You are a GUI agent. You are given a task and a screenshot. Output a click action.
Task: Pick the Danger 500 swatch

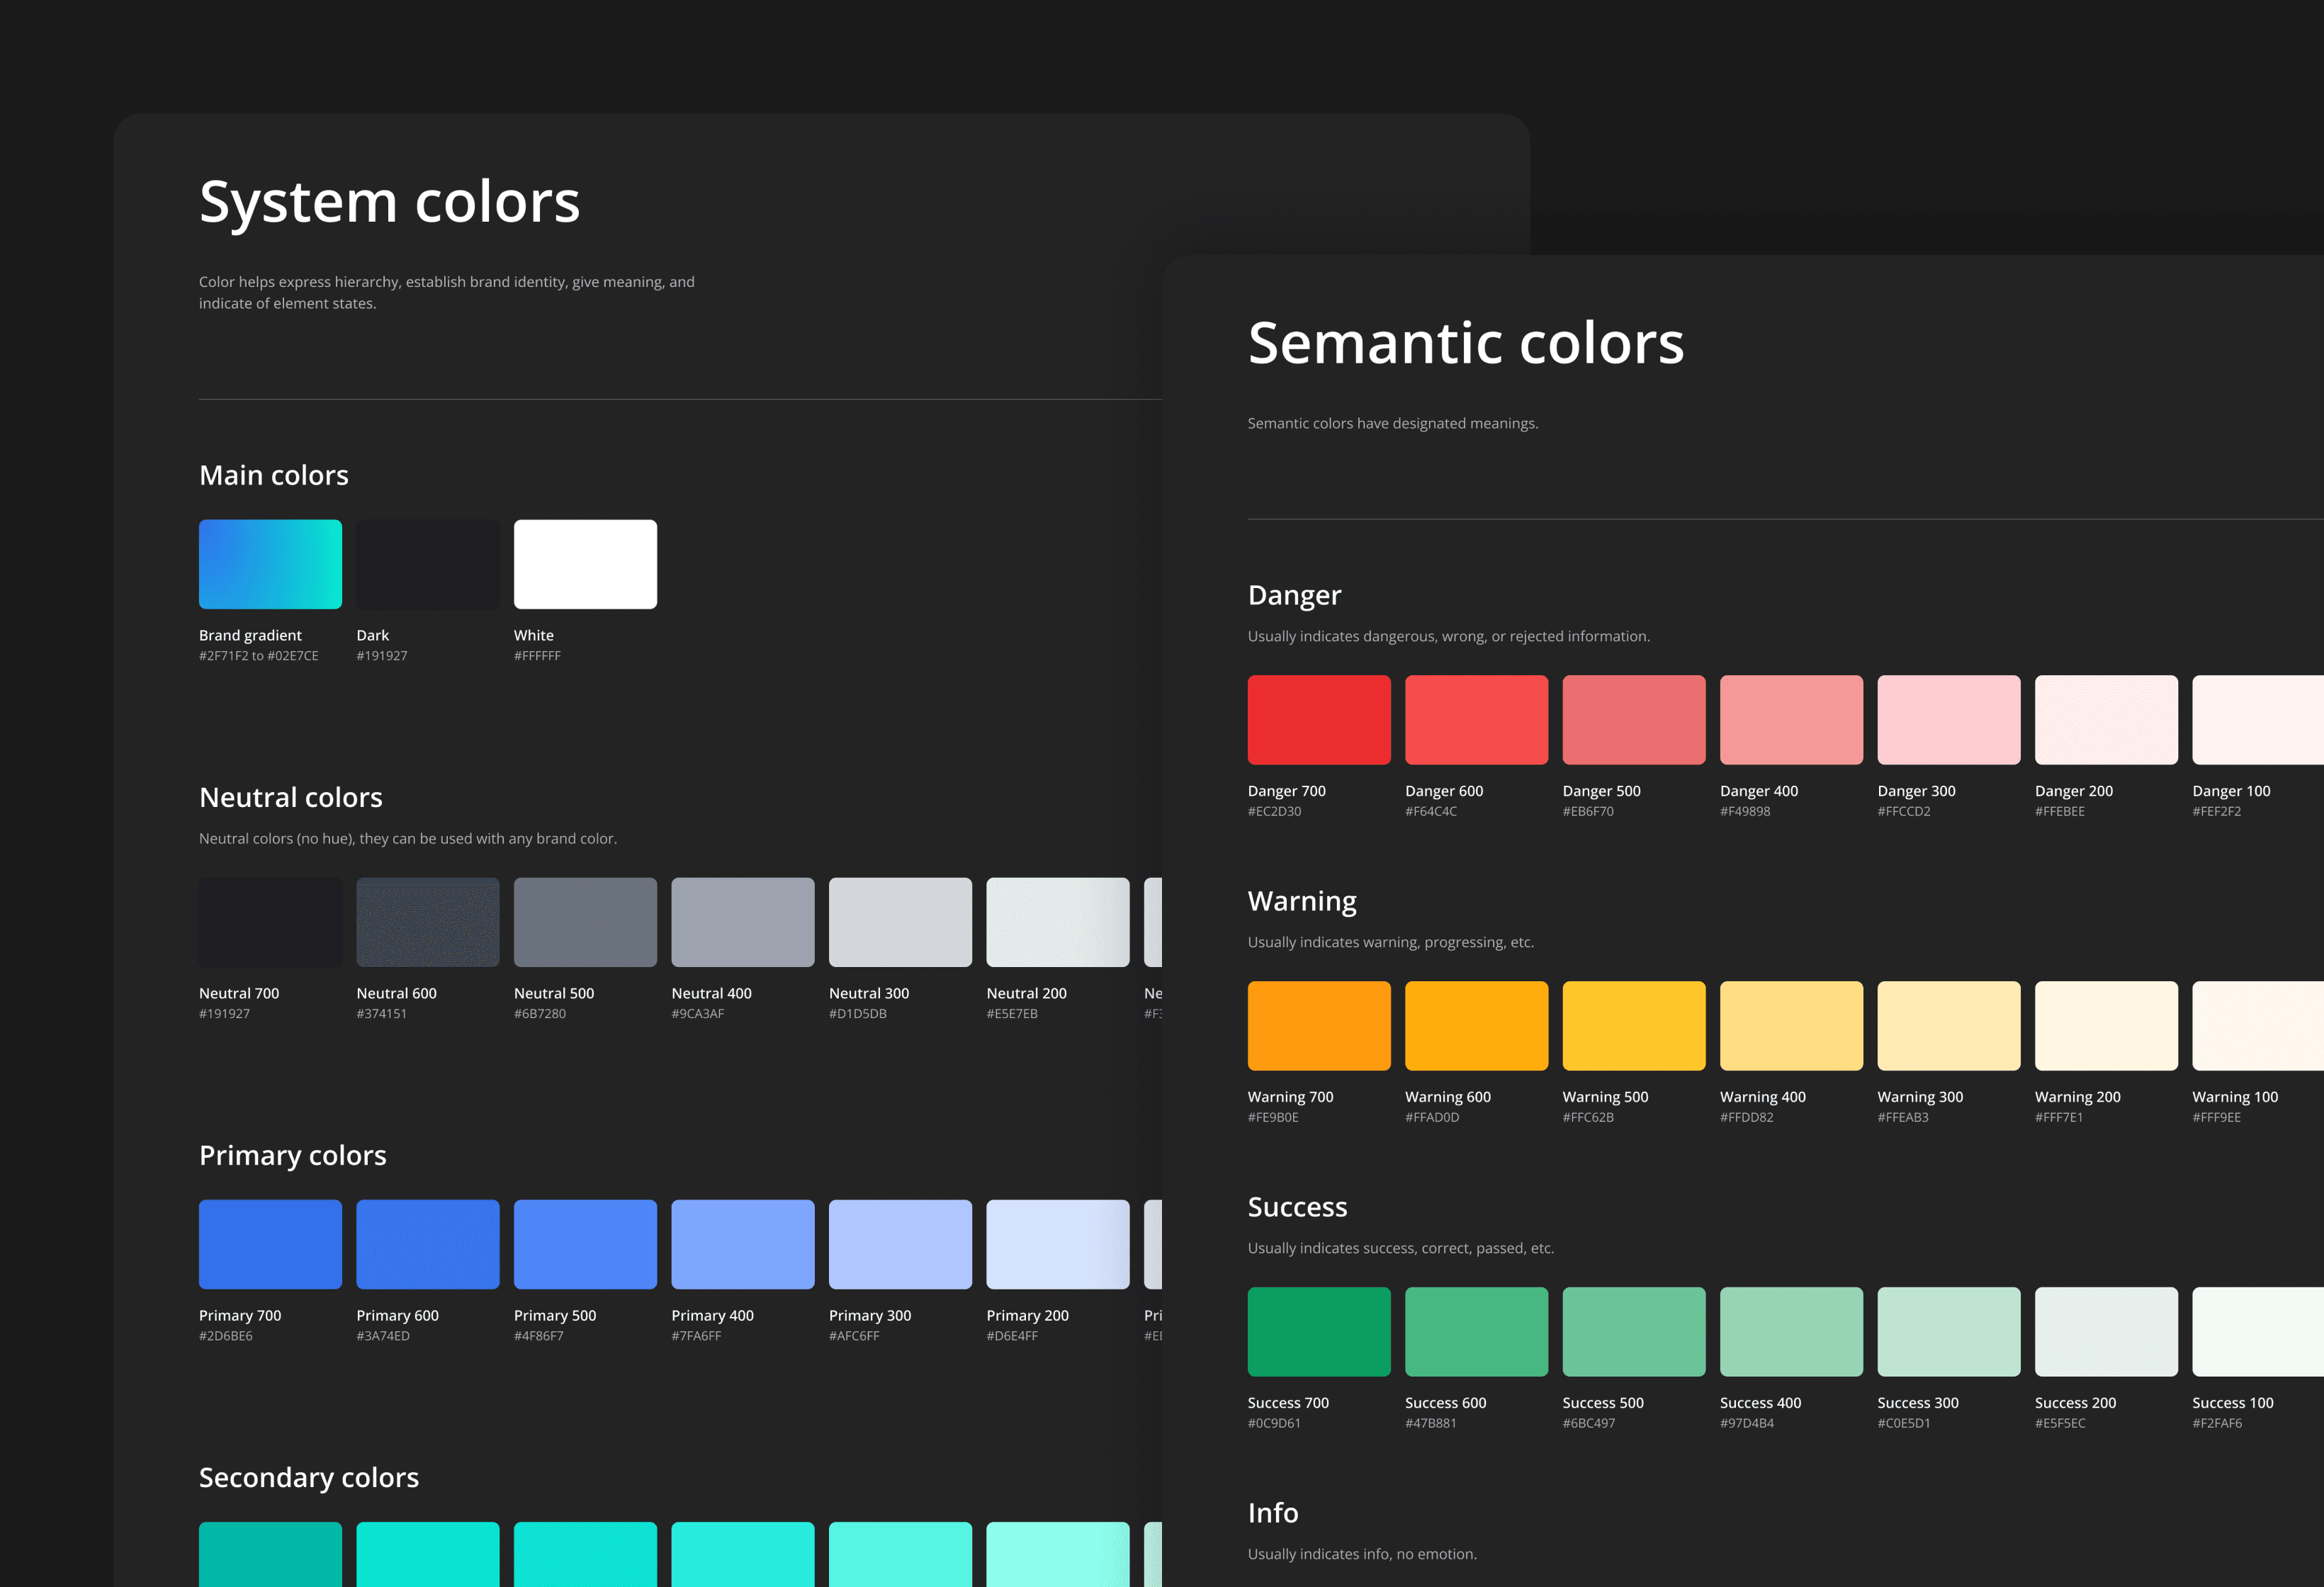(x=1633, y=720)
